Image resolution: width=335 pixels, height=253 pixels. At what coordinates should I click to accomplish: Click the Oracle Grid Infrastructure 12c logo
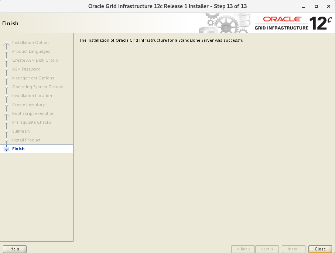point(293,23)
